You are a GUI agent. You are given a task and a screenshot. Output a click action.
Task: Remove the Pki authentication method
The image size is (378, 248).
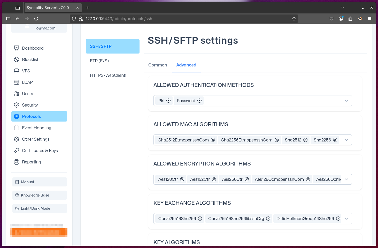168,101
